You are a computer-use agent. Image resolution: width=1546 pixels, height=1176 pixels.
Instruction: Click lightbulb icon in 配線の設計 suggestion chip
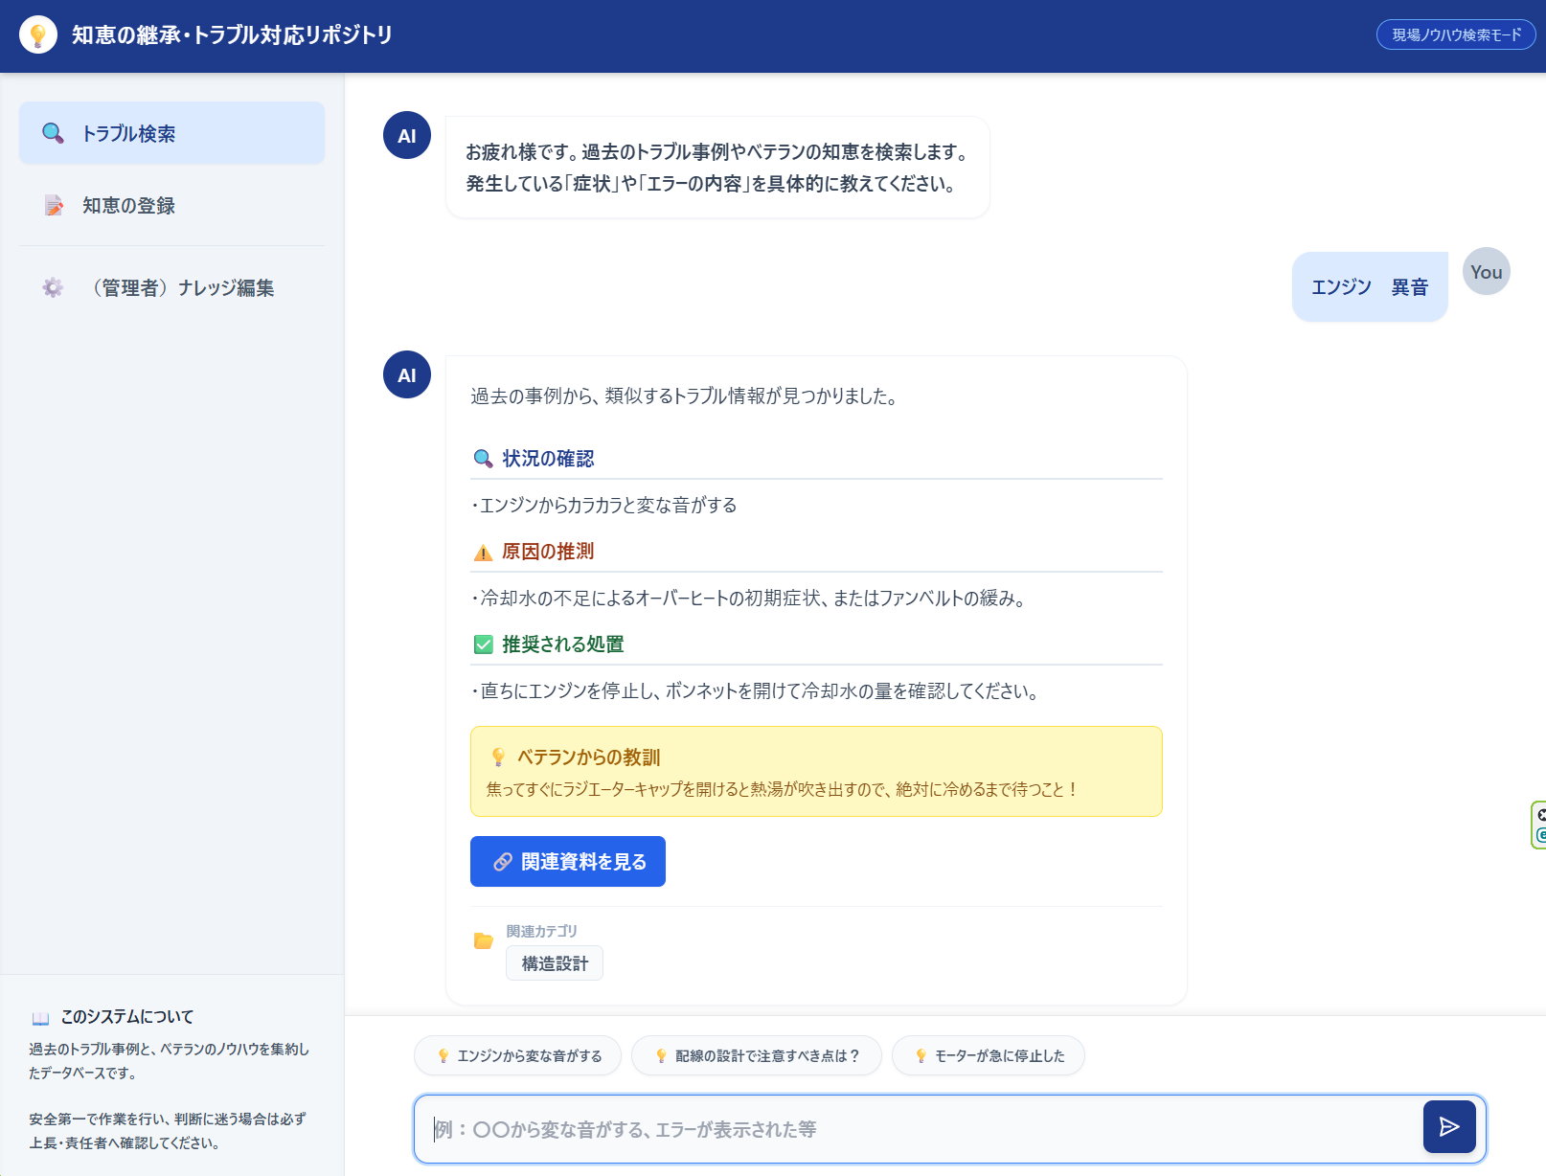[661, 1055]
